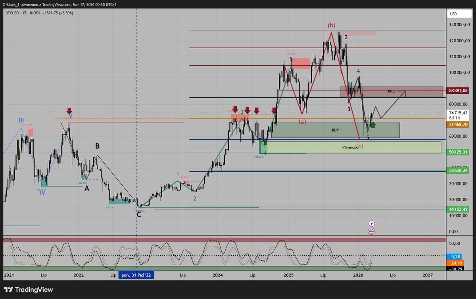Click the orange 71 469,70 price label
The height and width of the screenshot is (299, 476).
click(458, 124)
